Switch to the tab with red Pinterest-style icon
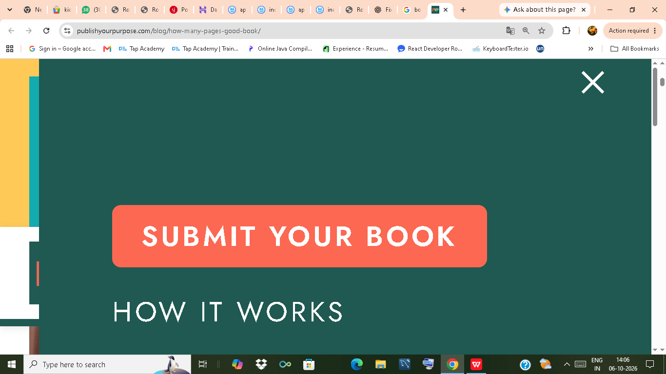Viewport: 666px width, 374px height. click(179, 10)
